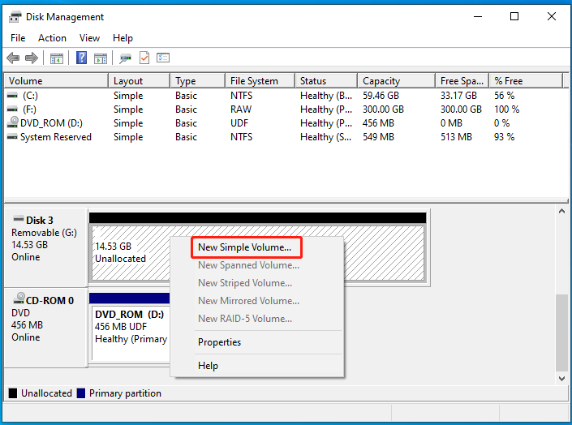Click the scroll up arrow in disk pane
Screen dimensions: 572x425
(x=561, y=211)
